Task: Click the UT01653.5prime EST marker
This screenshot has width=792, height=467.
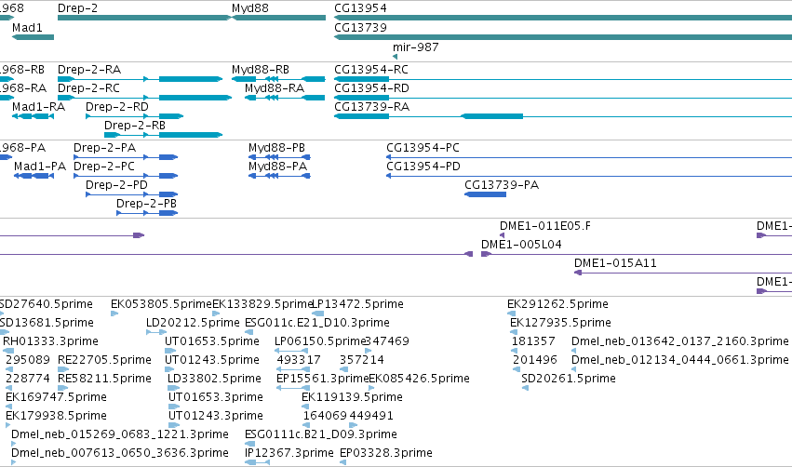Action: click(x=170, y=351)
